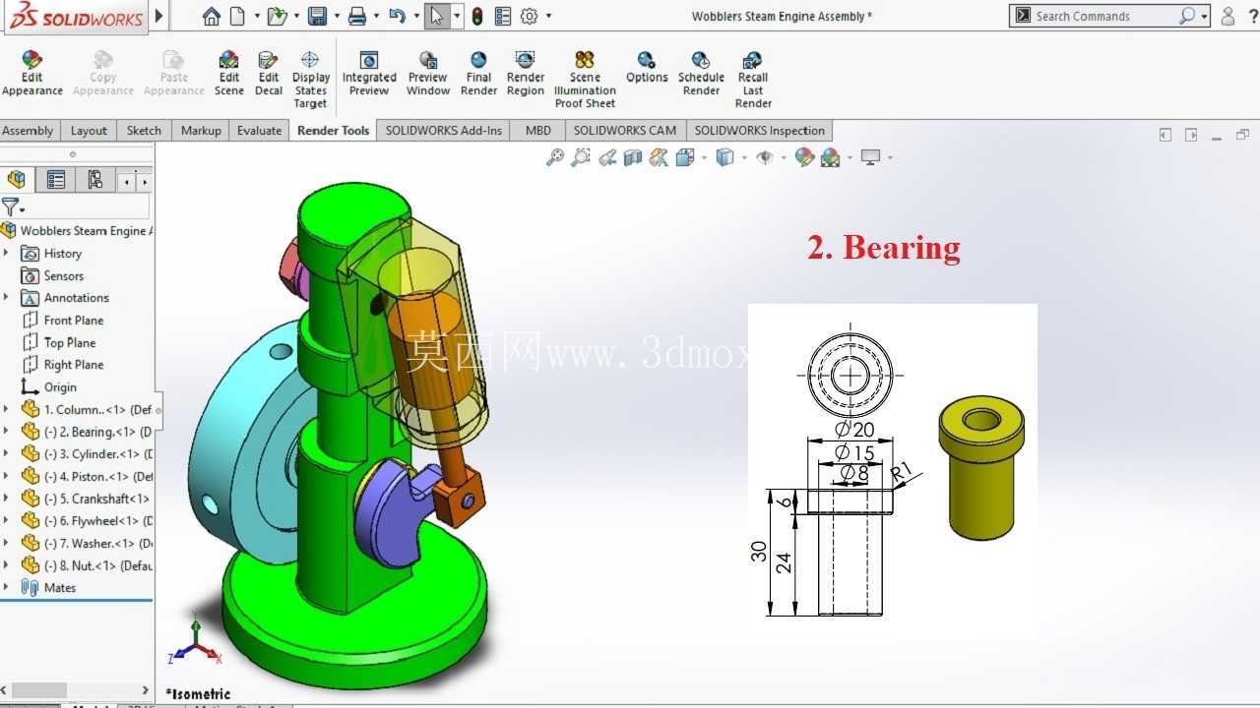Viewport: 1260px width, 708px height.
Task: Click the Dynamic Annotation Views icon
Action: pyautogui.click(x=659, y=157)
